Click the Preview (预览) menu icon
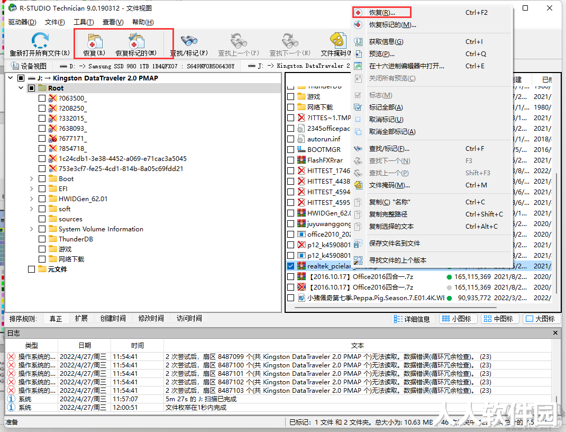Image resolution: width=566 pixels, height=432 pixels. (x=358, y=54)
